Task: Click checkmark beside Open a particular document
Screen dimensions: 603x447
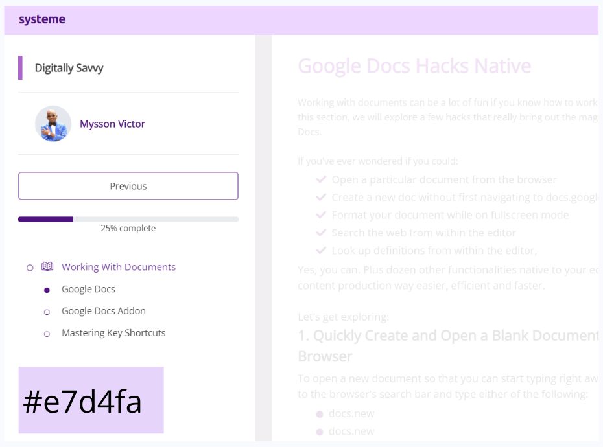Action: click(x=321, y=179)
